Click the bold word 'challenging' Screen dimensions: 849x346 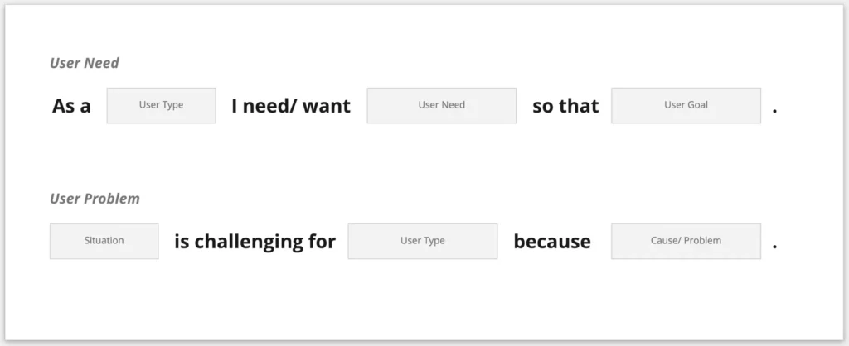coord(249,242)
